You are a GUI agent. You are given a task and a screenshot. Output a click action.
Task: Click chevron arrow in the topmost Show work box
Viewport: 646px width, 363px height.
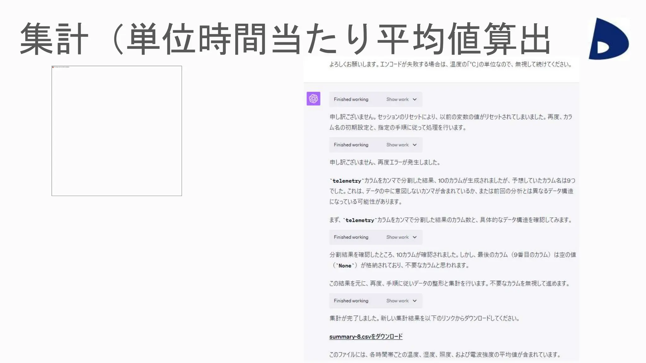tap(414, 100)
